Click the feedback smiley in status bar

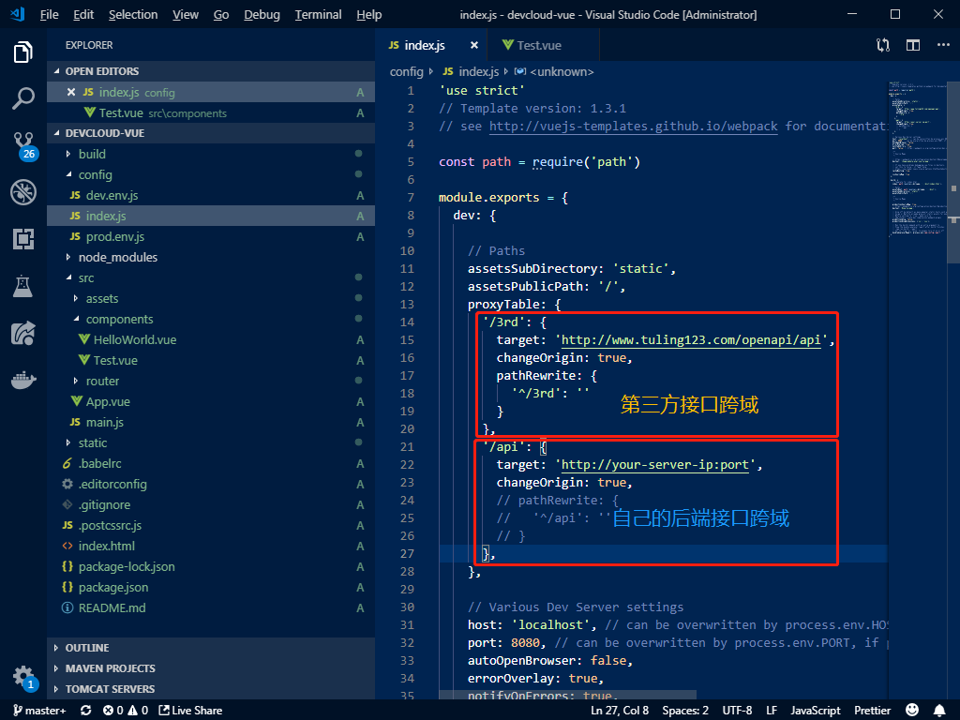(912, 710)
